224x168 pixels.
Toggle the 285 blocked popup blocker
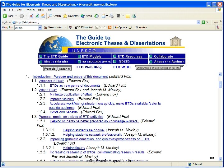84,27
